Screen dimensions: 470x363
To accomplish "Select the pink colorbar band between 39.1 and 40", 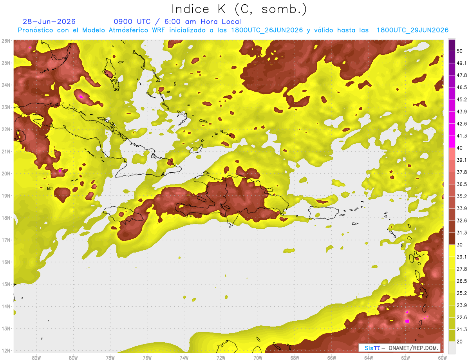I will [452, 154].
